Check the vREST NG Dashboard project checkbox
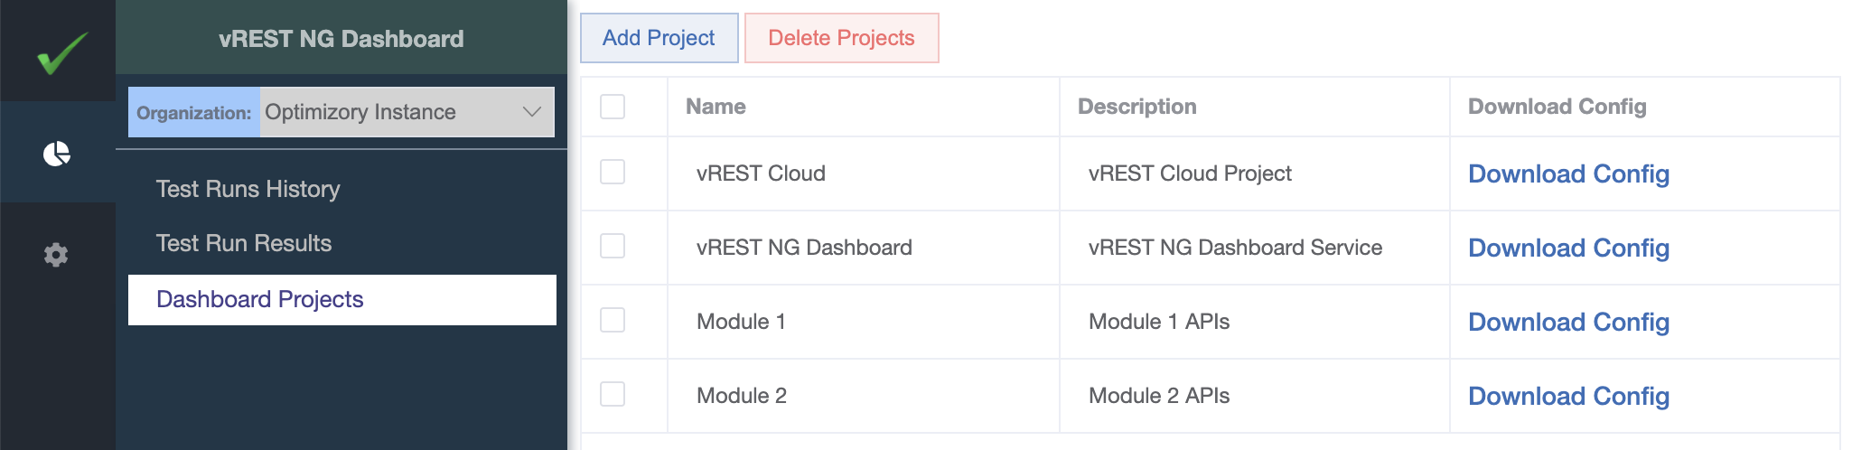Image resolution: width=1852 pixels, height=450 pixels. [x=613, y=246]
